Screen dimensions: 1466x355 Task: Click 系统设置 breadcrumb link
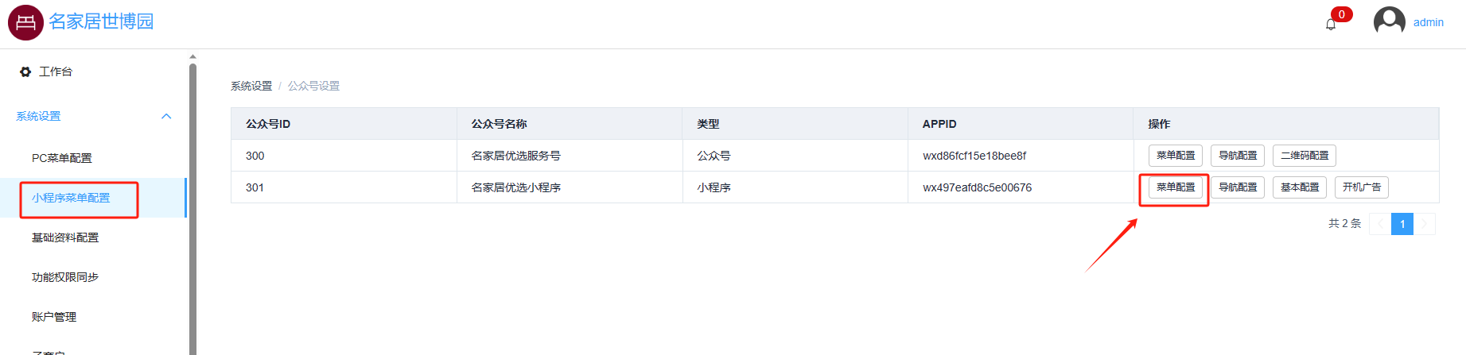click(251, 86)
